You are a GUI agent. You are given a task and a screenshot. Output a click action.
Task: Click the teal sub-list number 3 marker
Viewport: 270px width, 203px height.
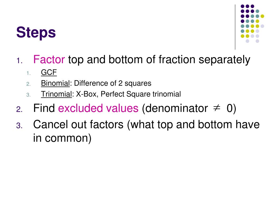[x=28, y=95]
